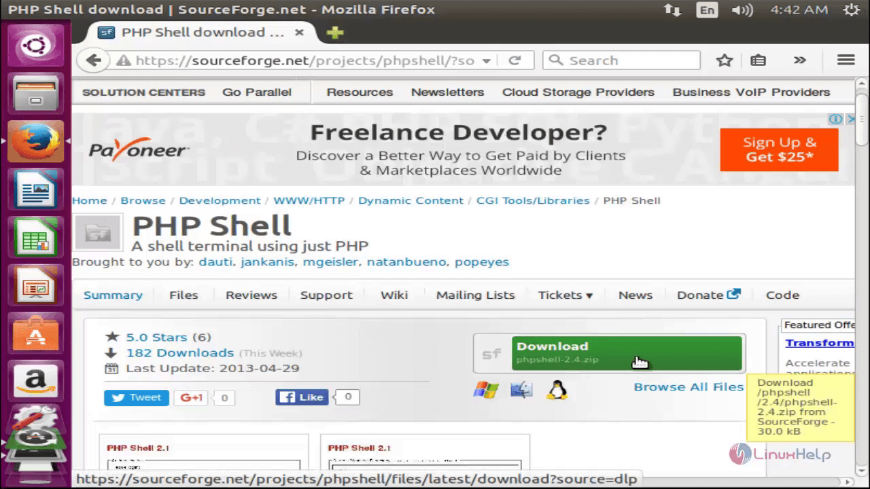This screenshot has height=489, width=870.
Task: Open the Wiki tab
Action: coord(394,295)
